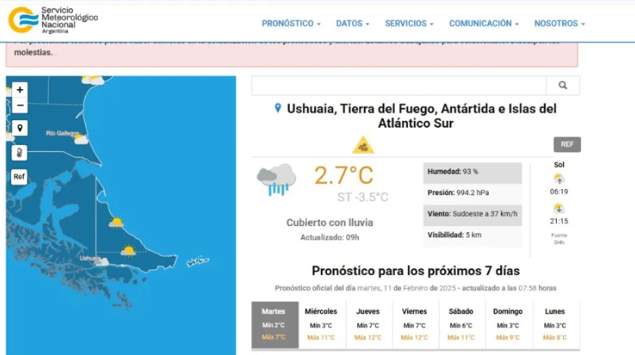Toggle the thermometer temperature map layer
Viewport: 635px width, 355px height.
point(20,152)
